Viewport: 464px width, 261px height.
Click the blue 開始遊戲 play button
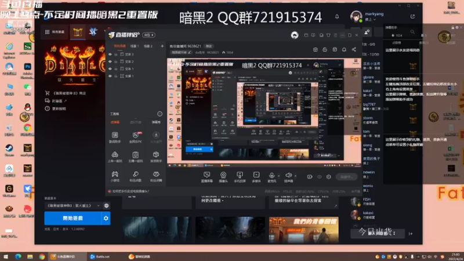tap(73, 218)
